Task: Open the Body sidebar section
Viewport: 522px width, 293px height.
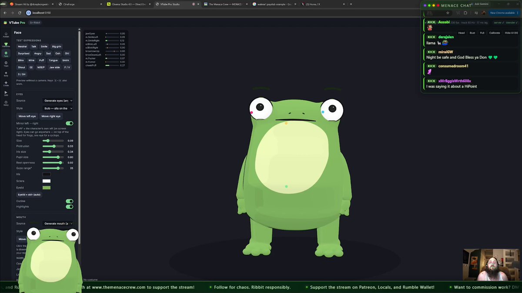Action: tap(6, 74)
